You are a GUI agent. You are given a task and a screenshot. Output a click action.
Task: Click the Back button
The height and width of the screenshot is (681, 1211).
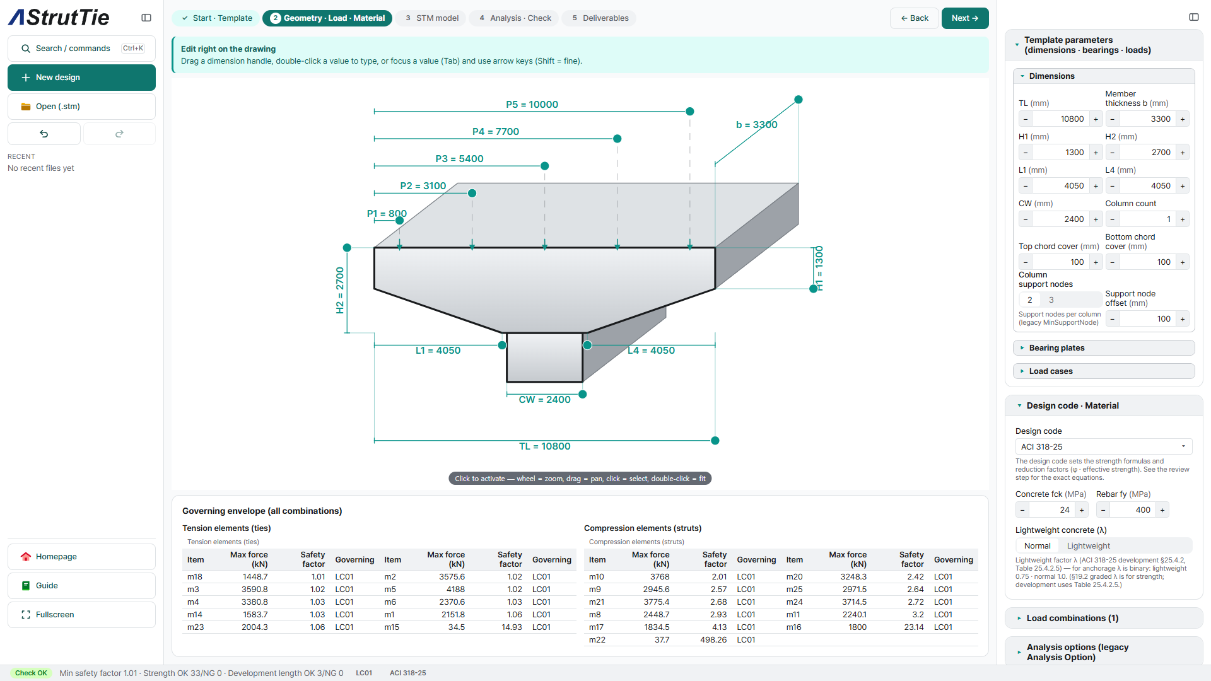(915, 18)
